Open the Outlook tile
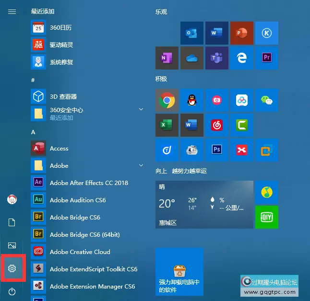This screenshot has width=310, height=301. pos(192,33)
